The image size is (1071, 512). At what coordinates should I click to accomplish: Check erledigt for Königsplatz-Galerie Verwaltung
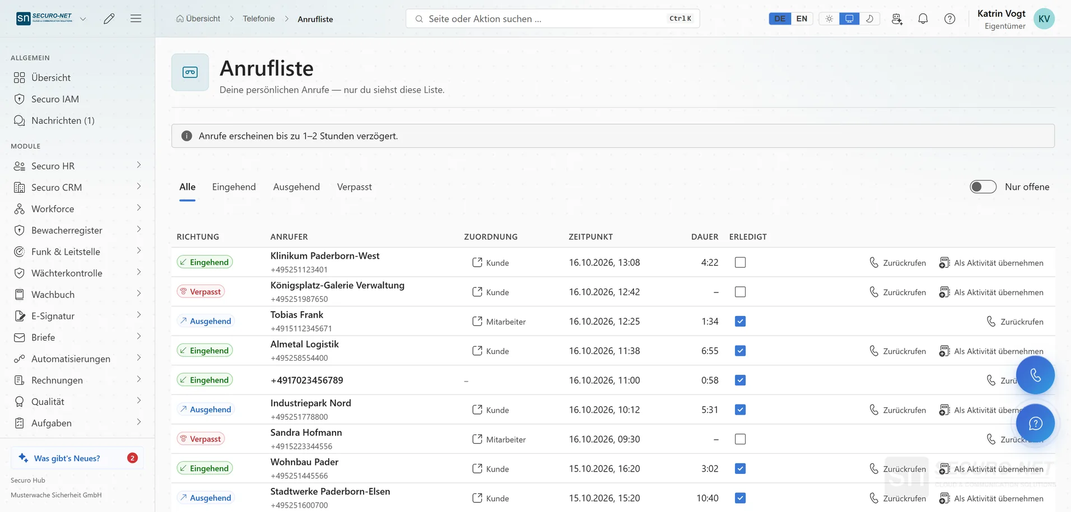click(740, 292)
